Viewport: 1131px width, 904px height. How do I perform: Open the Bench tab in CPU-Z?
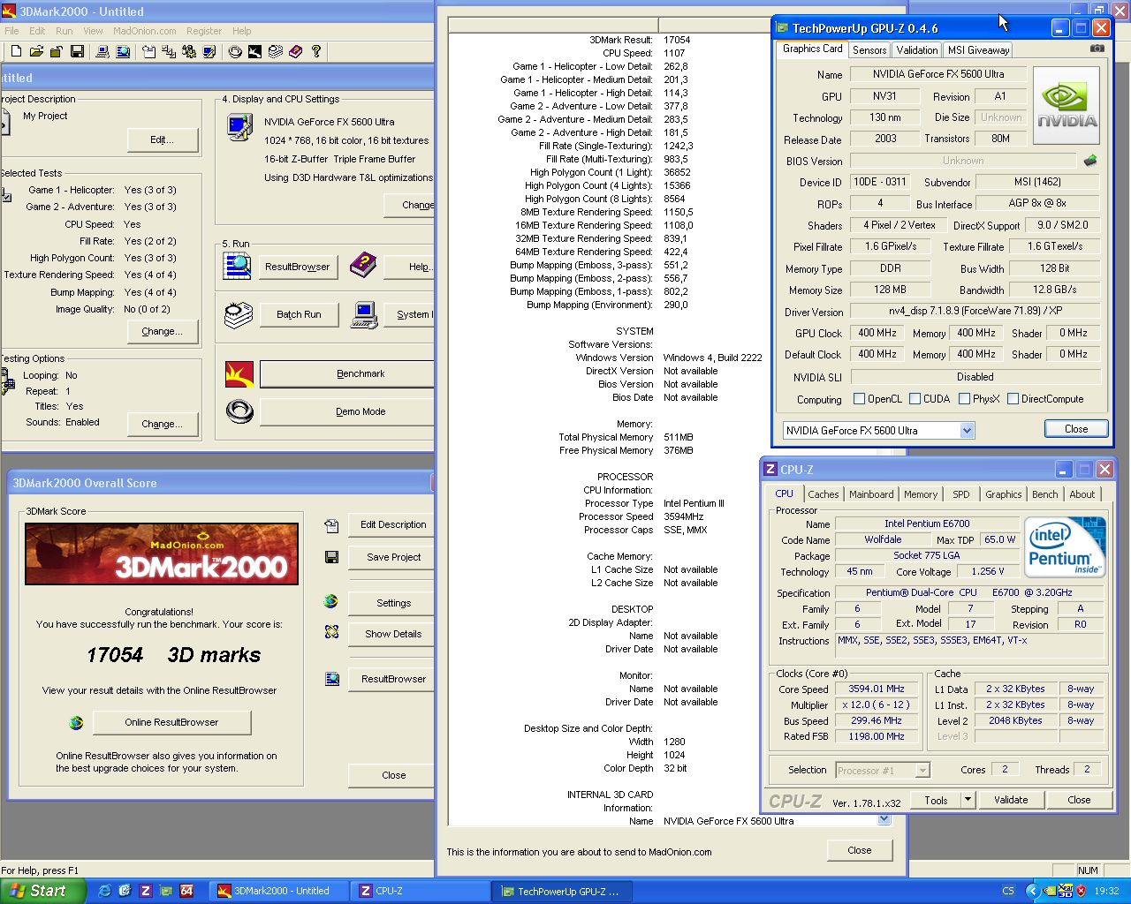point(1045,494)
